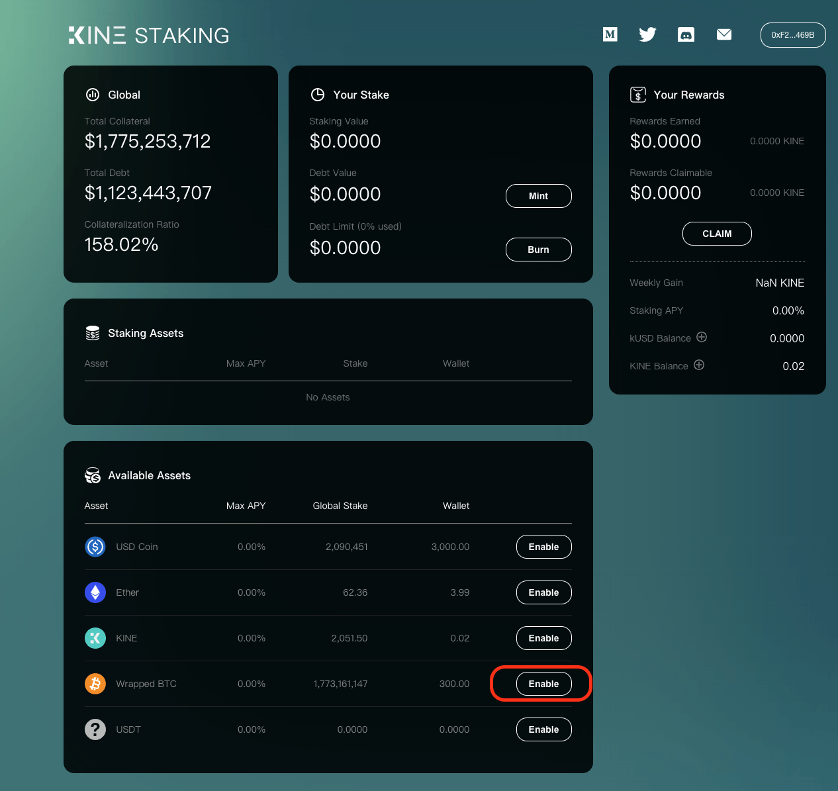The image size is (838, 791).
Task: Click KINE global stake 2,051.50
Action: [349, 638]
